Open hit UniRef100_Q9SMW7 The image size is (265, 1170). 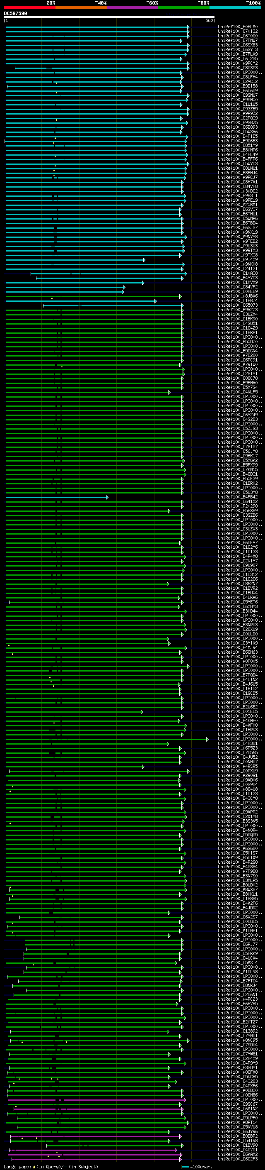[x=238, y=95]
